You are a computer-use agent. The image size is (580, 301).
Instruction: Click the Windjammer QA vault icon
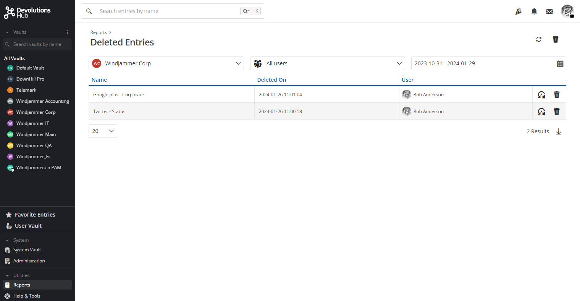click(x=10, y=146)
